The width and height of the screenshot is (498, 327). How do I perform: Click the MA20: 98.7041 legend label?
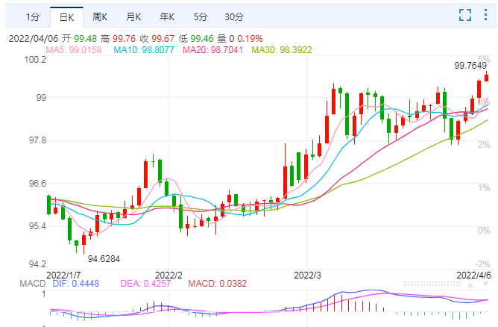[x=212, y=50]
